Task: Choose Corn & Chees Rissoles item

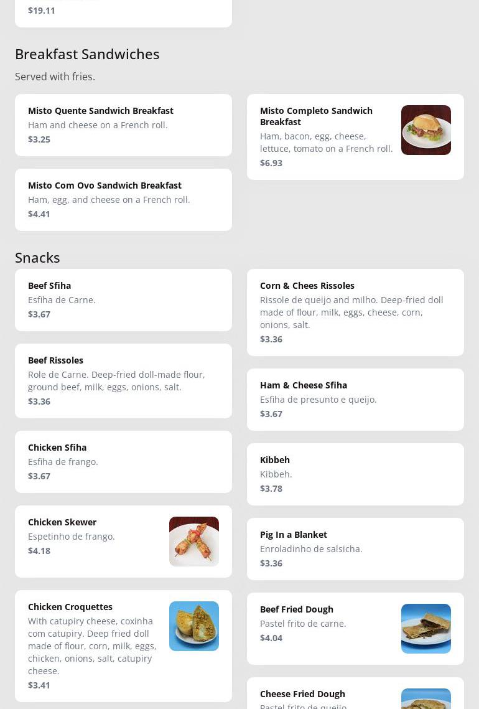Action: tap(355, 312)
